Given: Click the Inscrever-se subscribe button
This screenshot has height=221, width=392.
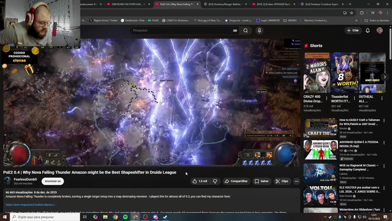Looking at the screenshot, I should click(53, 181).
